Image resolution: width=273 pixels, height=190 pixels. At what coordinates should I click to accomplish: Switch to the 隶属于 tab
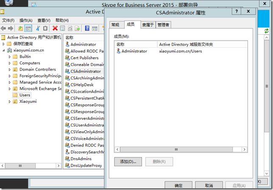148,25
